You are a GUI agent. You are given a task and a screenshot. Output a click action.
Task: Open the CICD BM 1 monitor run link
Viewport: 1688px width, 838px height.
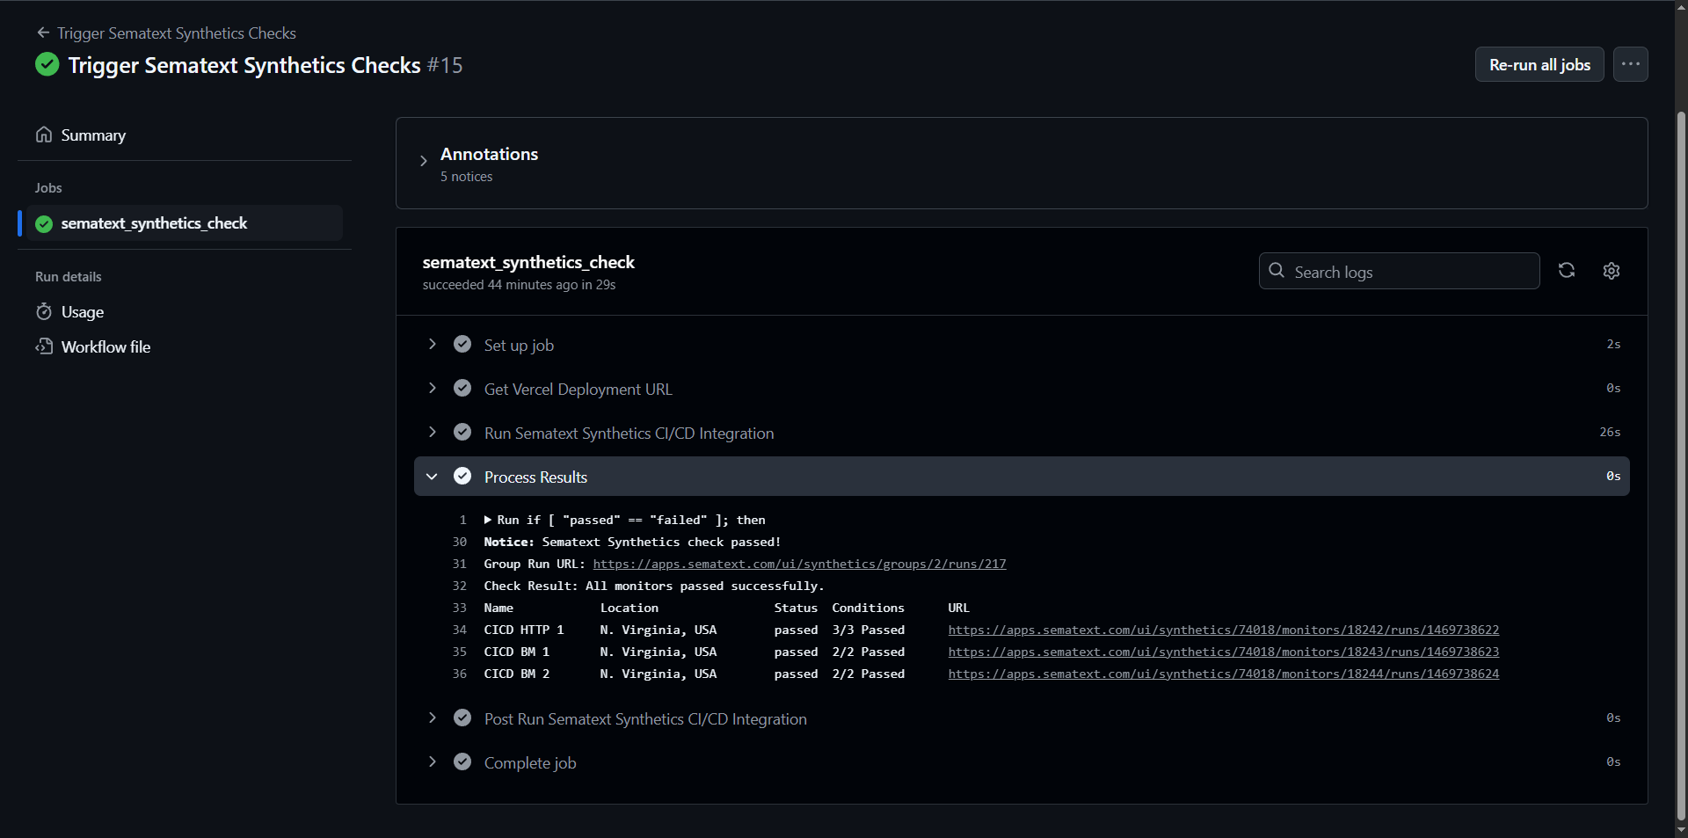(1223, 652)
